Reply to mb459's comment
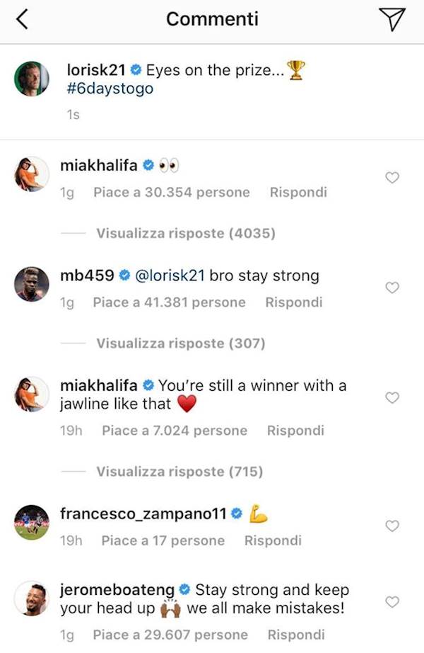 (293, 302)
